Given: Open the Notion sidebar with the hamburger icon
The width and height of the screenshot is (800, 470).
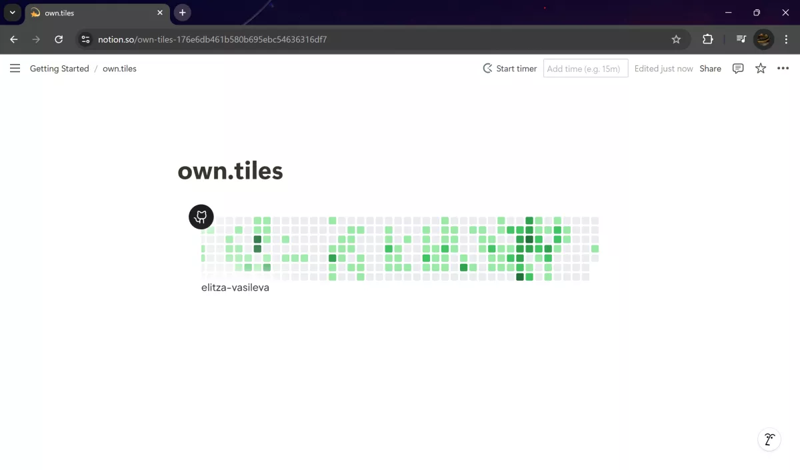Looking at the screenshot, I should click(x=15, y=68).
